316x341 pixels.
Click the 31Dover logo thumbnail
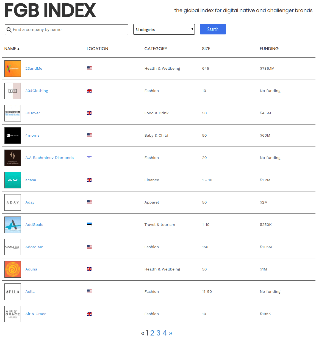[x=13, y=113]
